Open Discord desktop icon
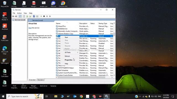This screenshot has height=99, width=177. (53, 4)
